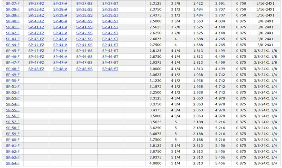Select the SP-44-A link
This screenshot has height=168, width=282.
tap(60, 45)
